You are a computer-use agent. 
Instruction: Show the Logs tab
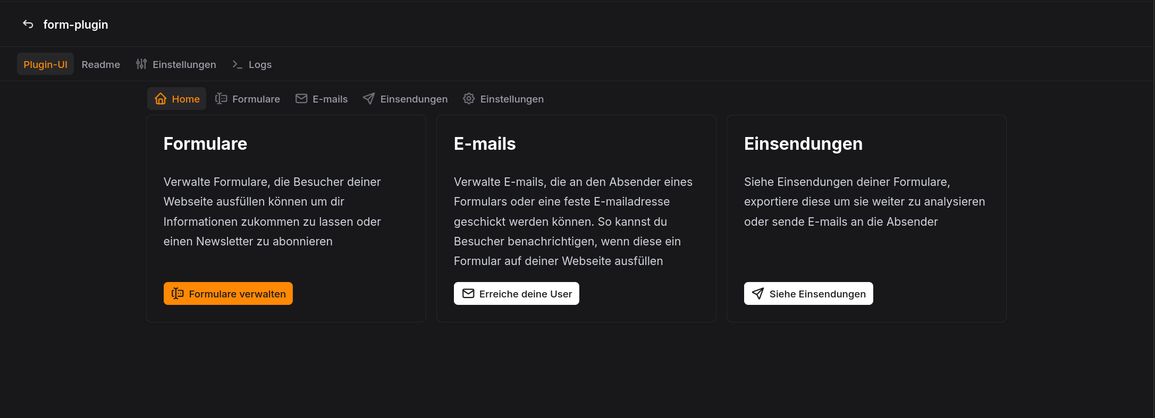(x=260, y=64)
